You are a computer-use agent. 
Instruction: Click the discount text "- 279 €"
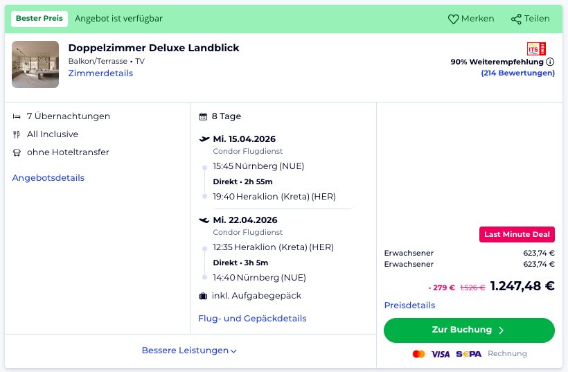tap(441, 287)
